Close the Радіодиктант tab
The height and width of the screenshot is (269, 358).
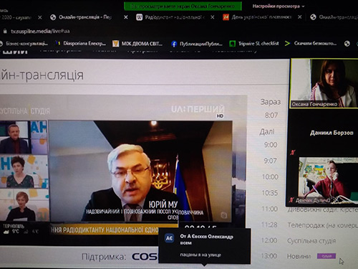(213, 17)
